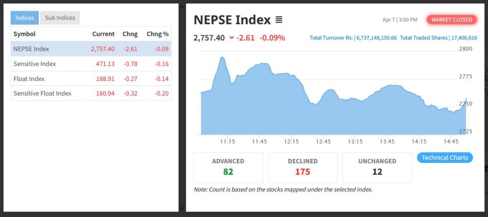The image size is (488, 217).
Task: Click the scroll-down arrow between the panels
Action: pos(183,208)
